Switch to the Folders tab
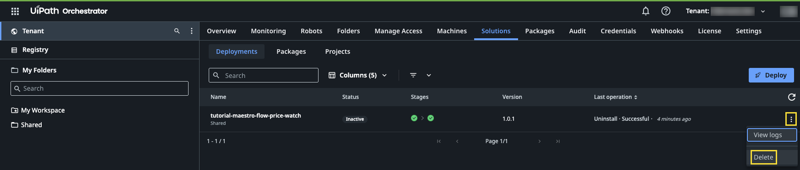This screenshot has width=800, height=170. [x=348, y=31]
